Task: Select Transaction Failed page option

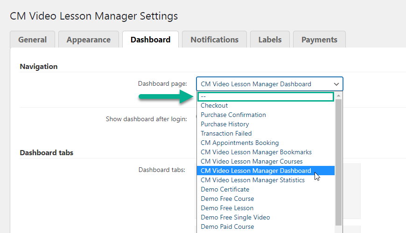Action: [x=266, y=133]
